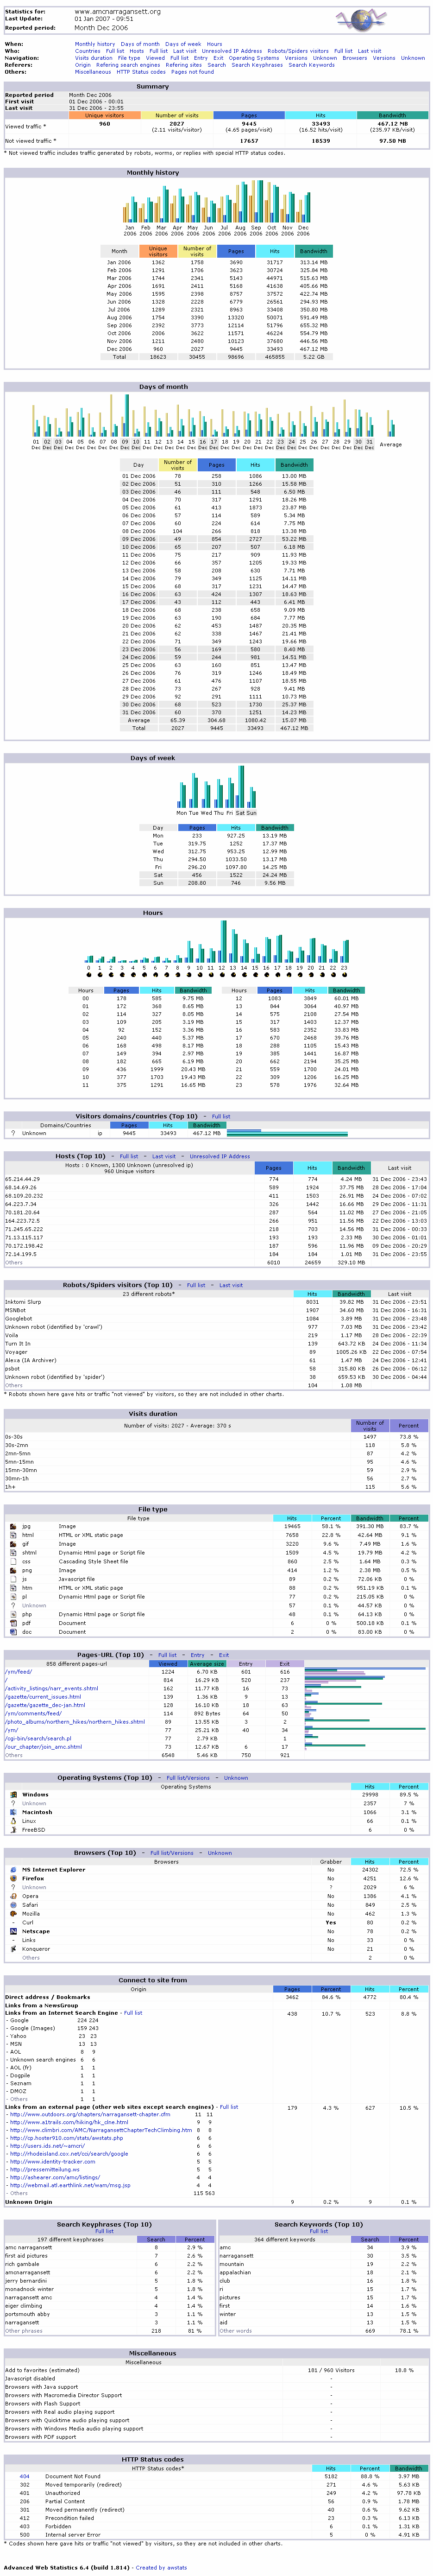Viewport: 433px width, 2576px height.
Task: Go to Search Keyphrases from navigation
Action: (x=257, y=65)
